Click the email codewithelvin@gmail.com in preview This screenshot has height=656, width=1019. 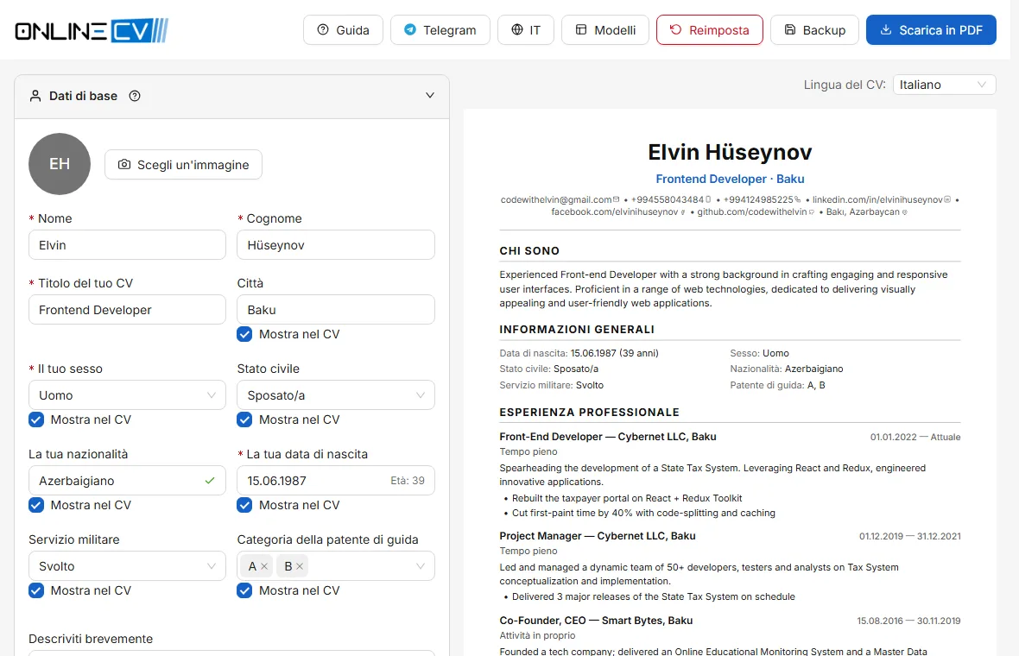point(556,199)
